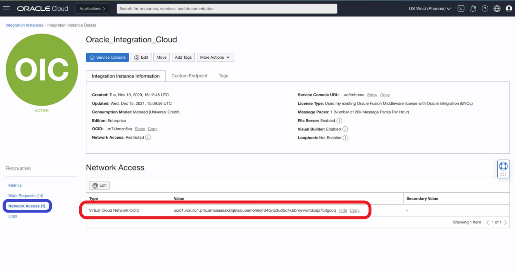
Task: Open the language globe menu
Action: (x=497, y=9)
